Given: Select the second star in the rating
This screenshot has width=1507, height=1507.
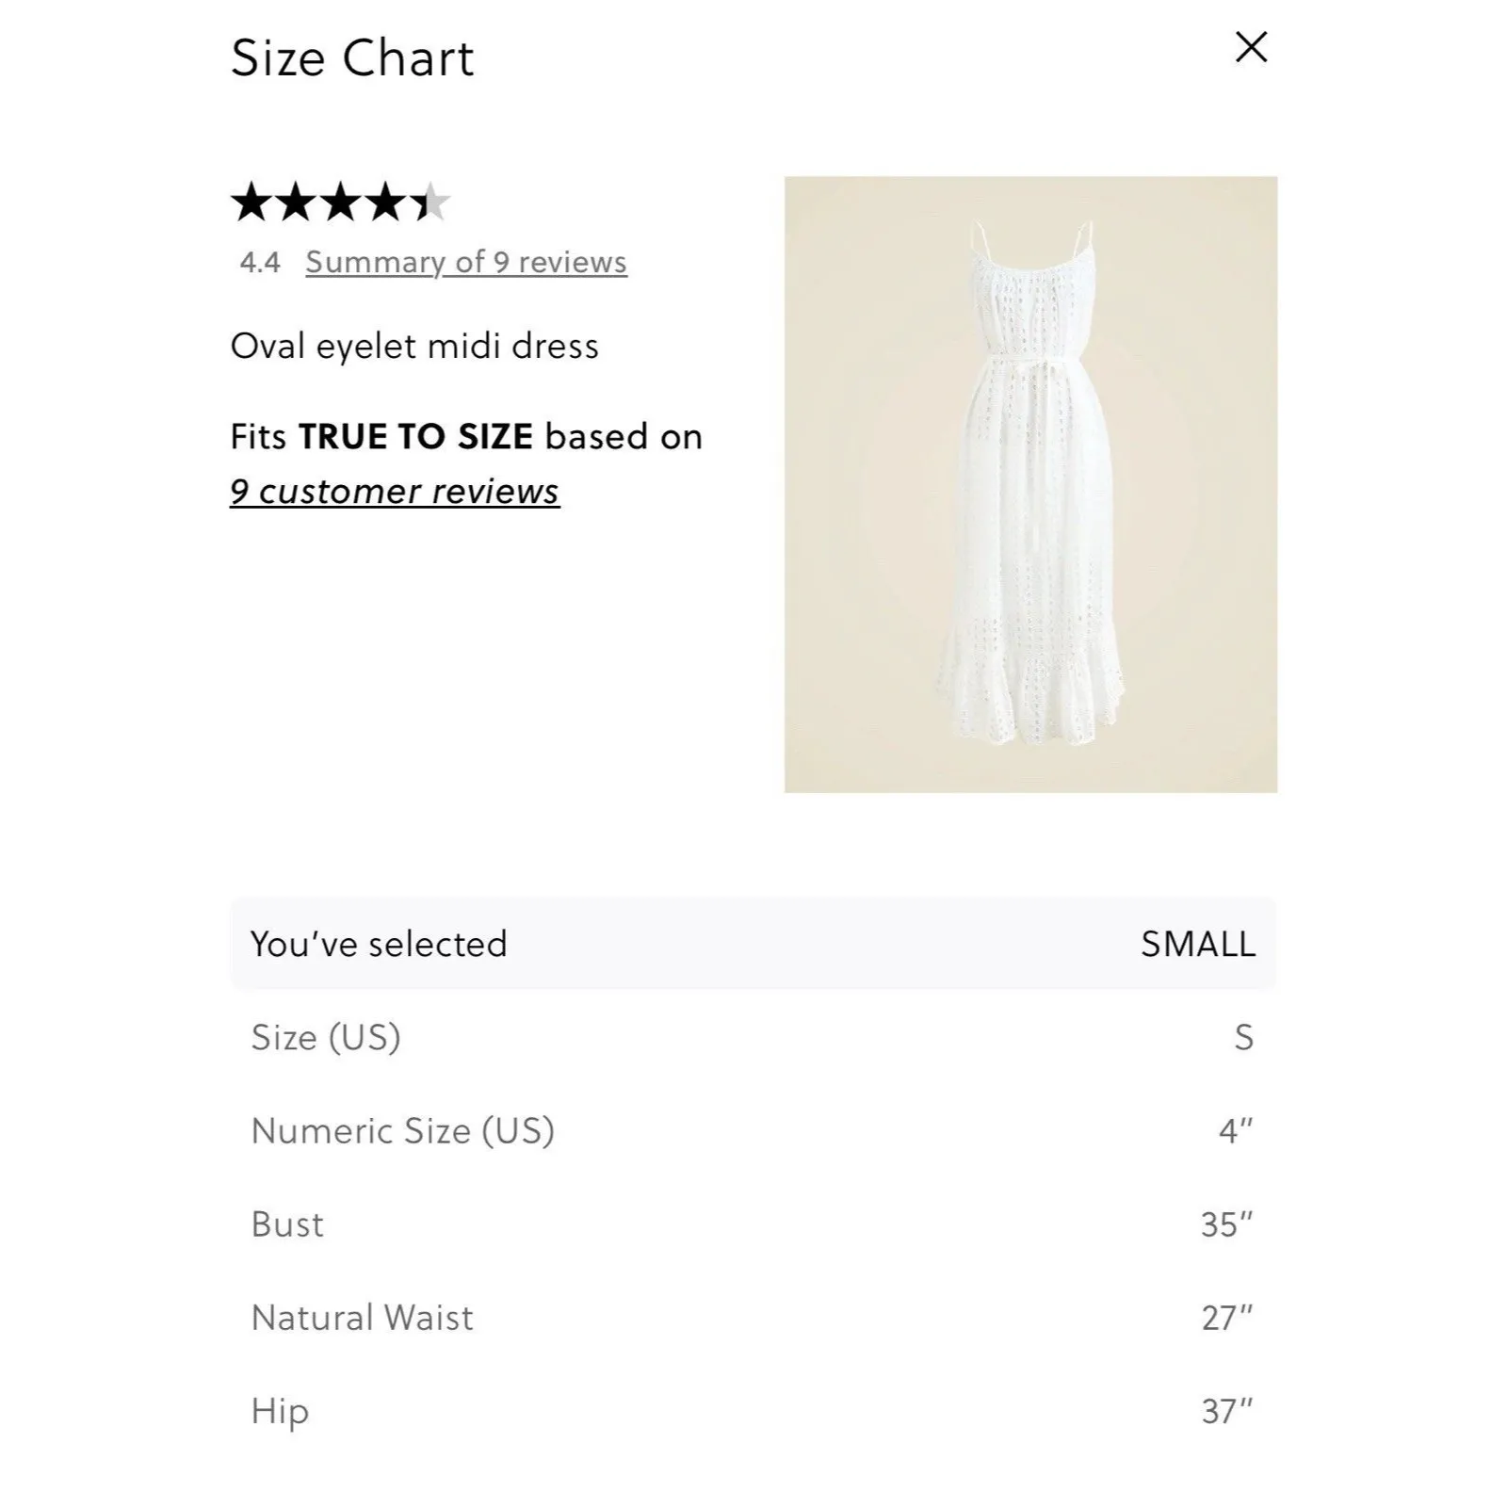Looking at the screenshot, I should click(x=296, y=201).
